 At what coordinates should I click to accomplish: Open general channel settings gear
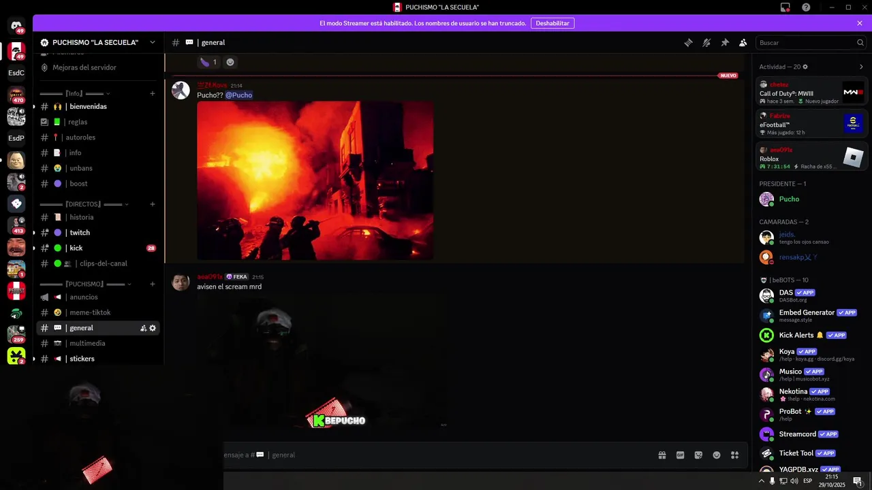tap(153, 328)
